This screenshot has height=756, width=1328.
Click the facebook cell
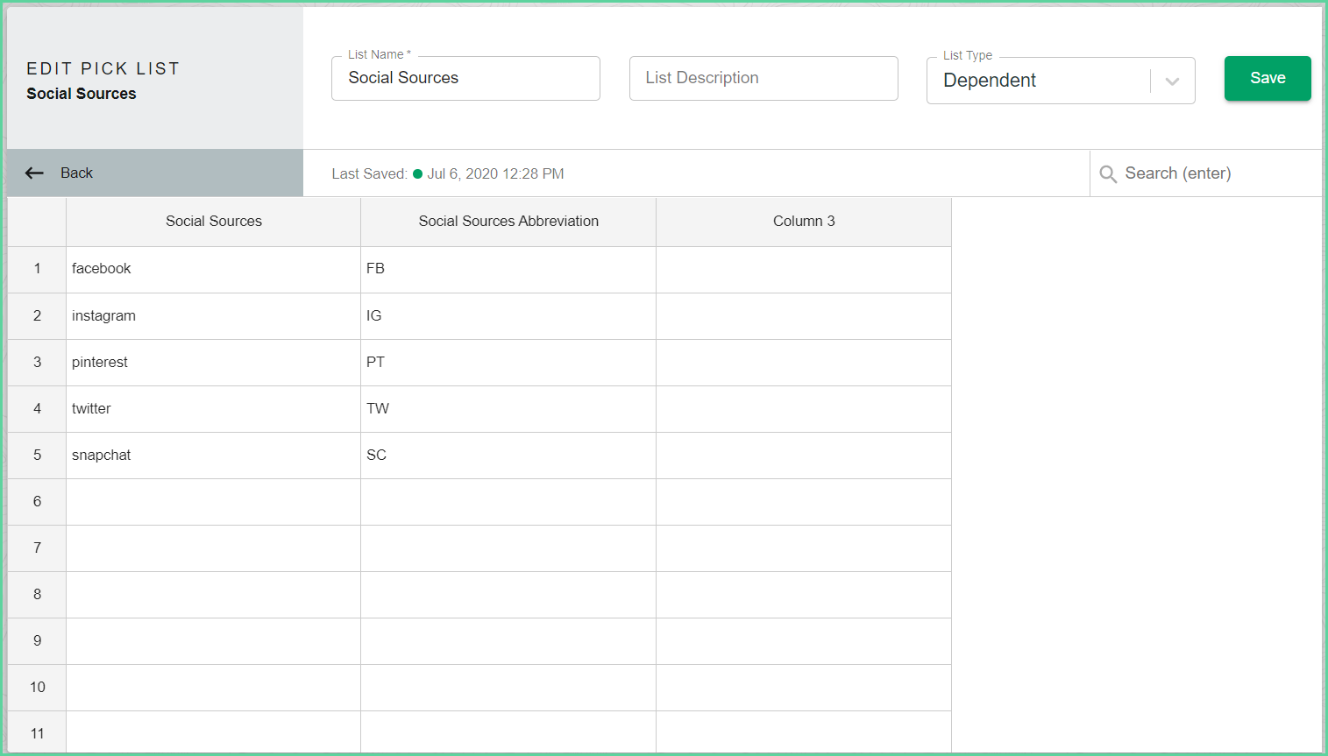tap(214, 269)
